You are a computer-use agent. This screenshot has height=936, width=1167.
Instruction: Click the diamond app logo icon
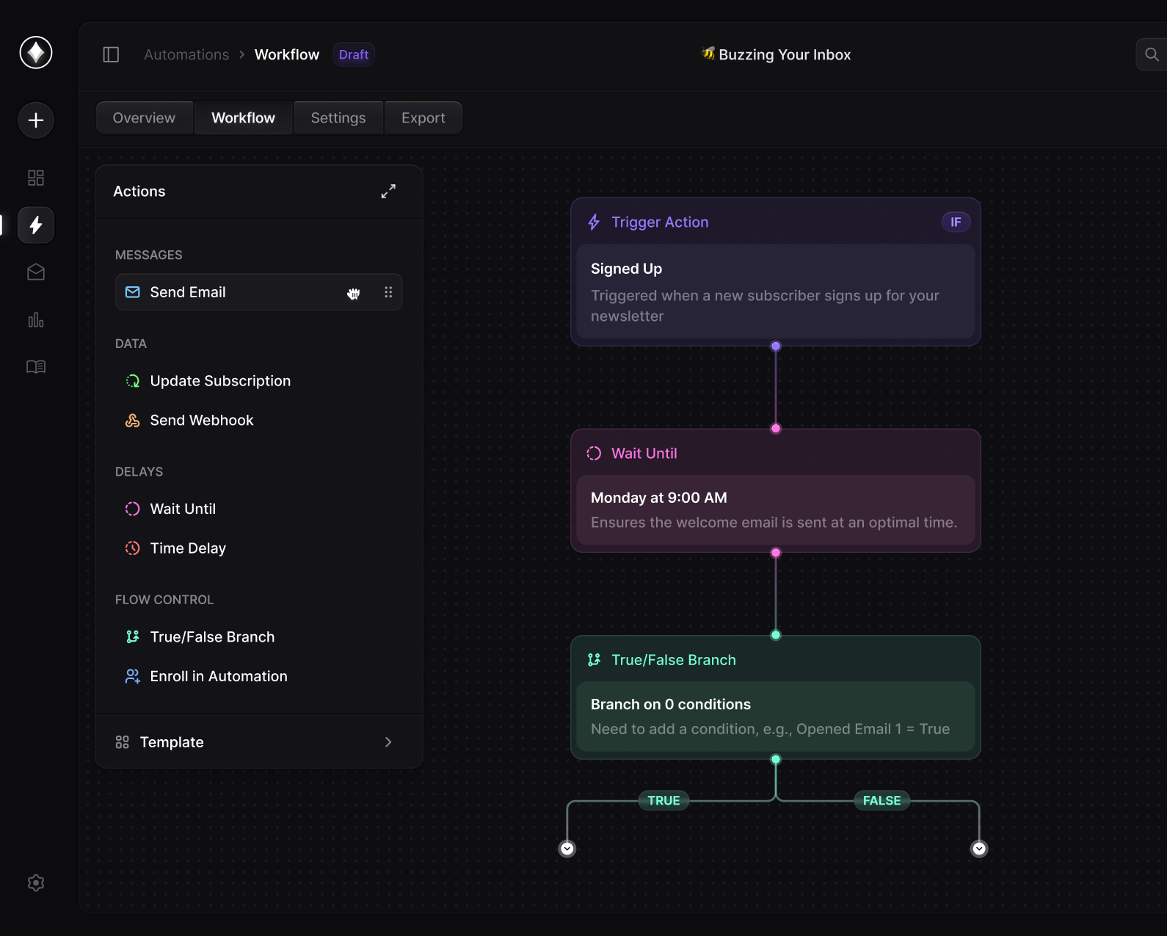click(x=36, y=53)
